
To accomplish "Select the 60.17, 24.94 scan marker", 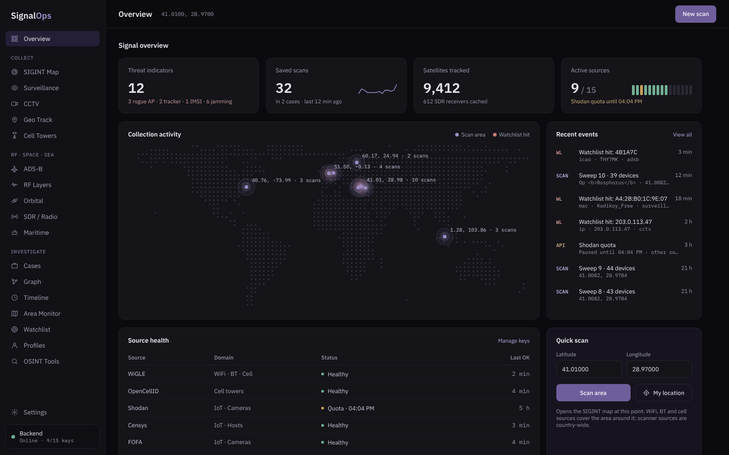I will (357, 162).
